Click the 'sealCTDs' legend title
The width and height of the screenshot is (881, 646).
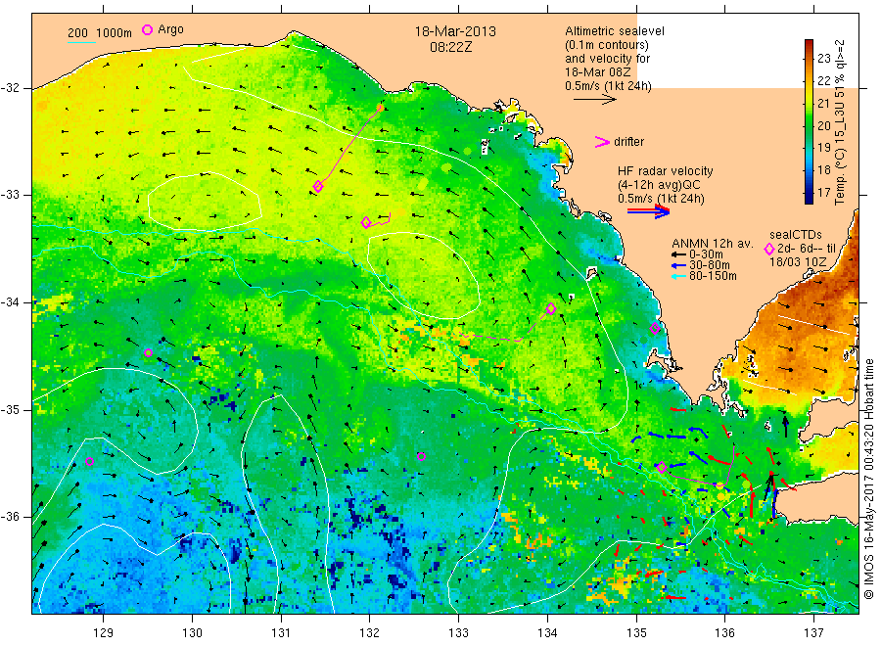pyautogui.click(x=796, y=235)
